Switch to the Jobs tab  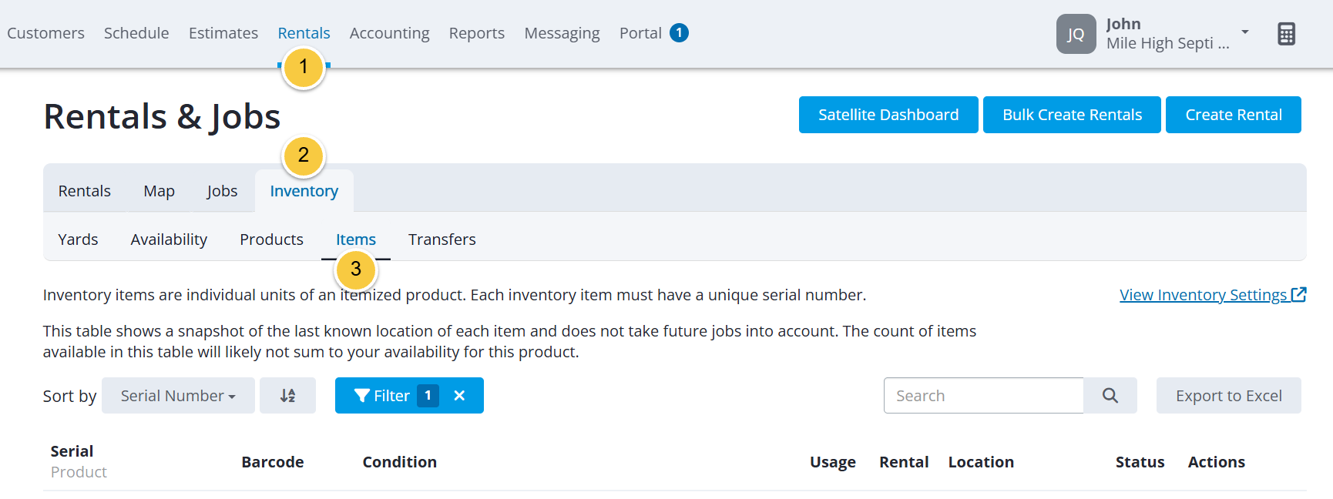[x=222, y=191]
